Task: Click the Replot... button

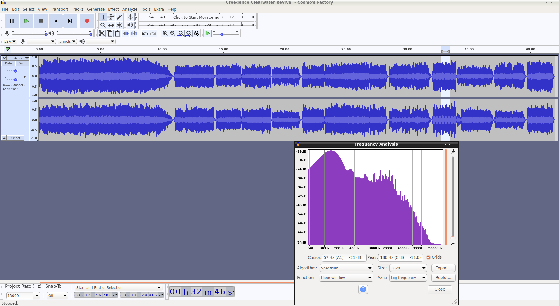Action: pos(443,278)
